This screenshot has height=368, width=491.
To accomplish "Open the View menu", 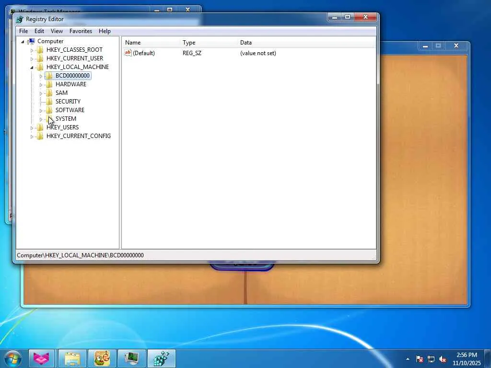I will point(57,31).
